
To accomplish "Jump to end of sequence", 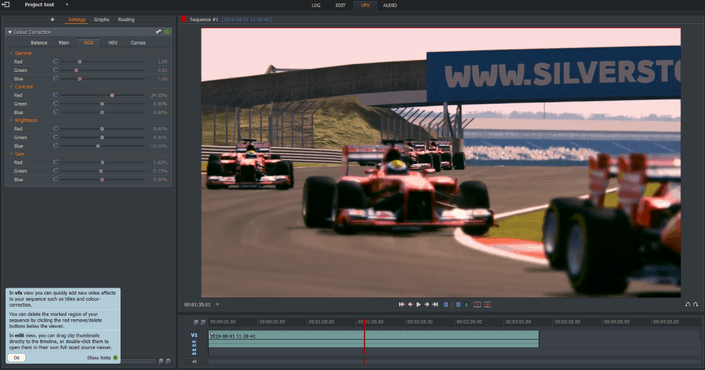I will 435,304.
